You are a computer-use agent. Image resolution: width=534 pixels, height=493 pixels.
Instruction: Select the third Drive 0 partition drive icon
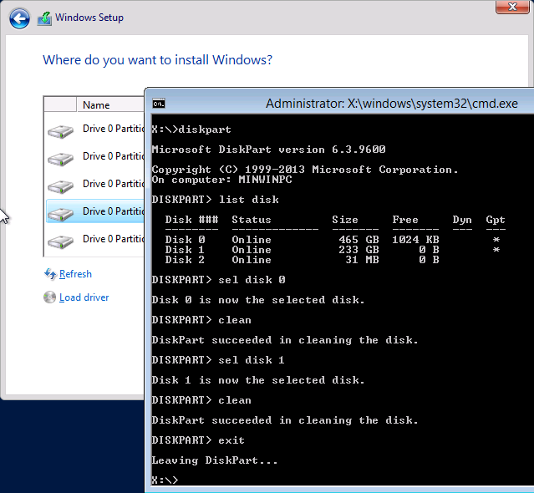tap(60, 186)
